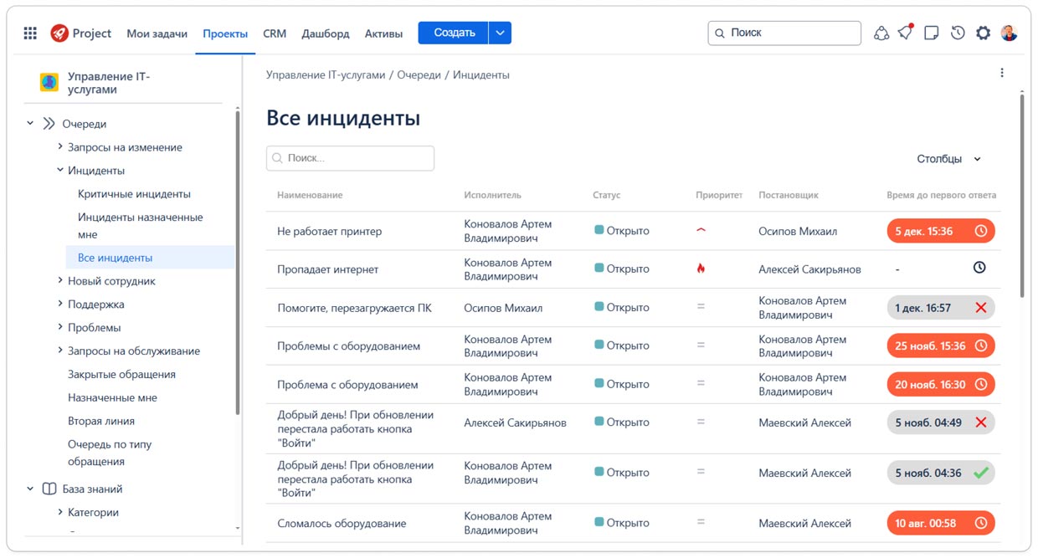Click the incidents table search field
This screenshot has height=558, width=1038.
350,158
